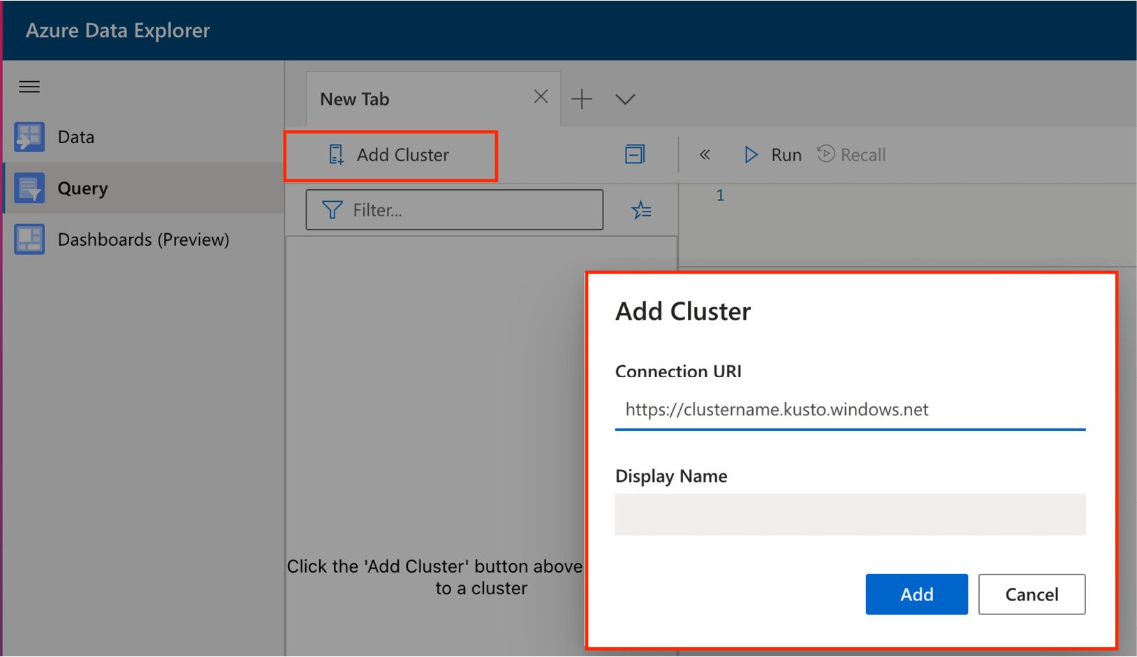The width and height of the screenshot is (1137, 657).
Task: Focus the Filter input box
Action: tap(454, 209)
